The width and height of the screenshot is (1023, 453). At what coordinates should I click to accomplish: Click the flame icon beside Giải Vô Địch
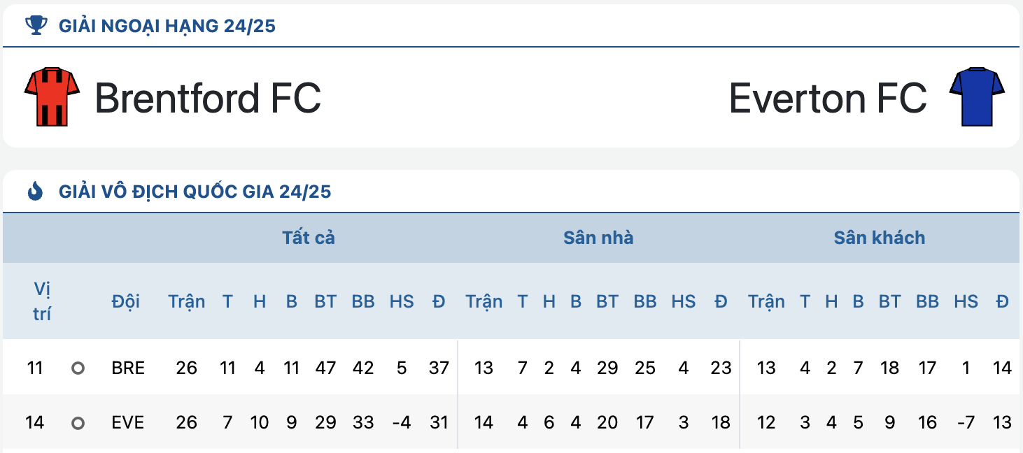(x=36, y=192)
